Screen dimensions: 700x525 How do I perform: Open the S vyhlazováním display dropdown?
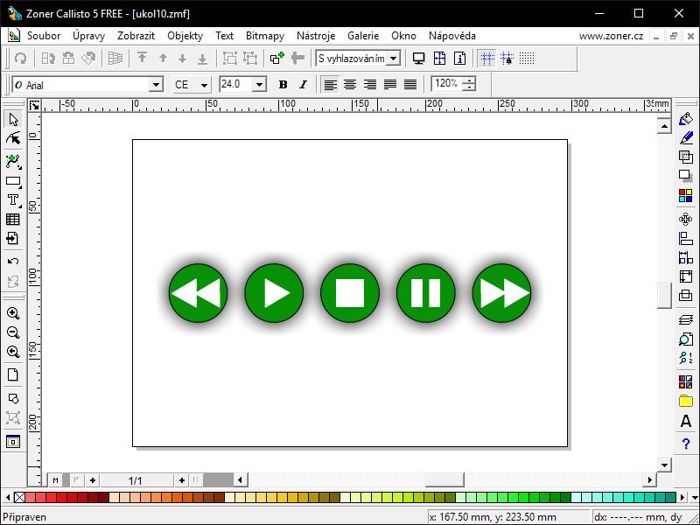point(393,59)
